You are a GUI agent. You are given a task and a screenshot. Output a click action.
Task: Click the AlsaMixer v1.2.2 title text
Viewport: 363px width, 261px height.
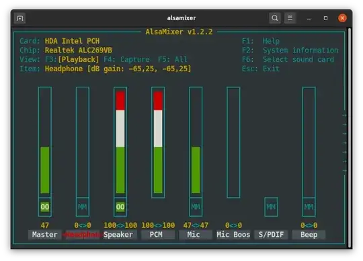[x=179, y=32]
